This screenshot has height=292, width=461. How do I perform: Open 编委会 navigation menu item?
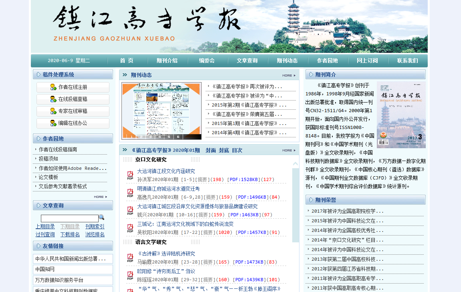click(207, 61)
